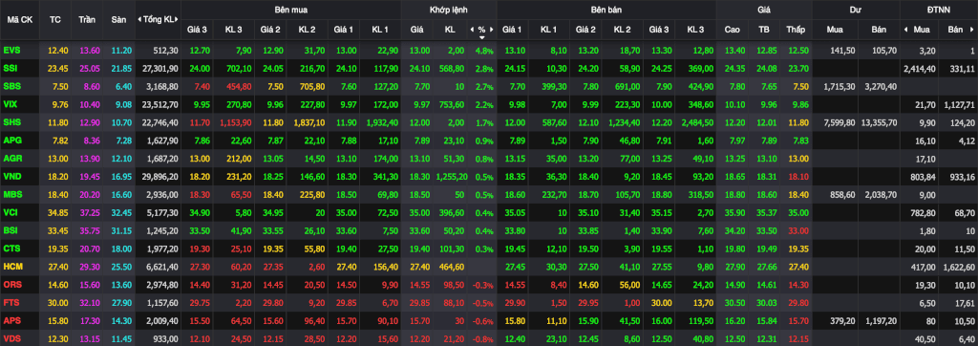This screenshot has width=978, height=346.
Task: Click right arrow beside Tổng KL header
Action: 178,19
